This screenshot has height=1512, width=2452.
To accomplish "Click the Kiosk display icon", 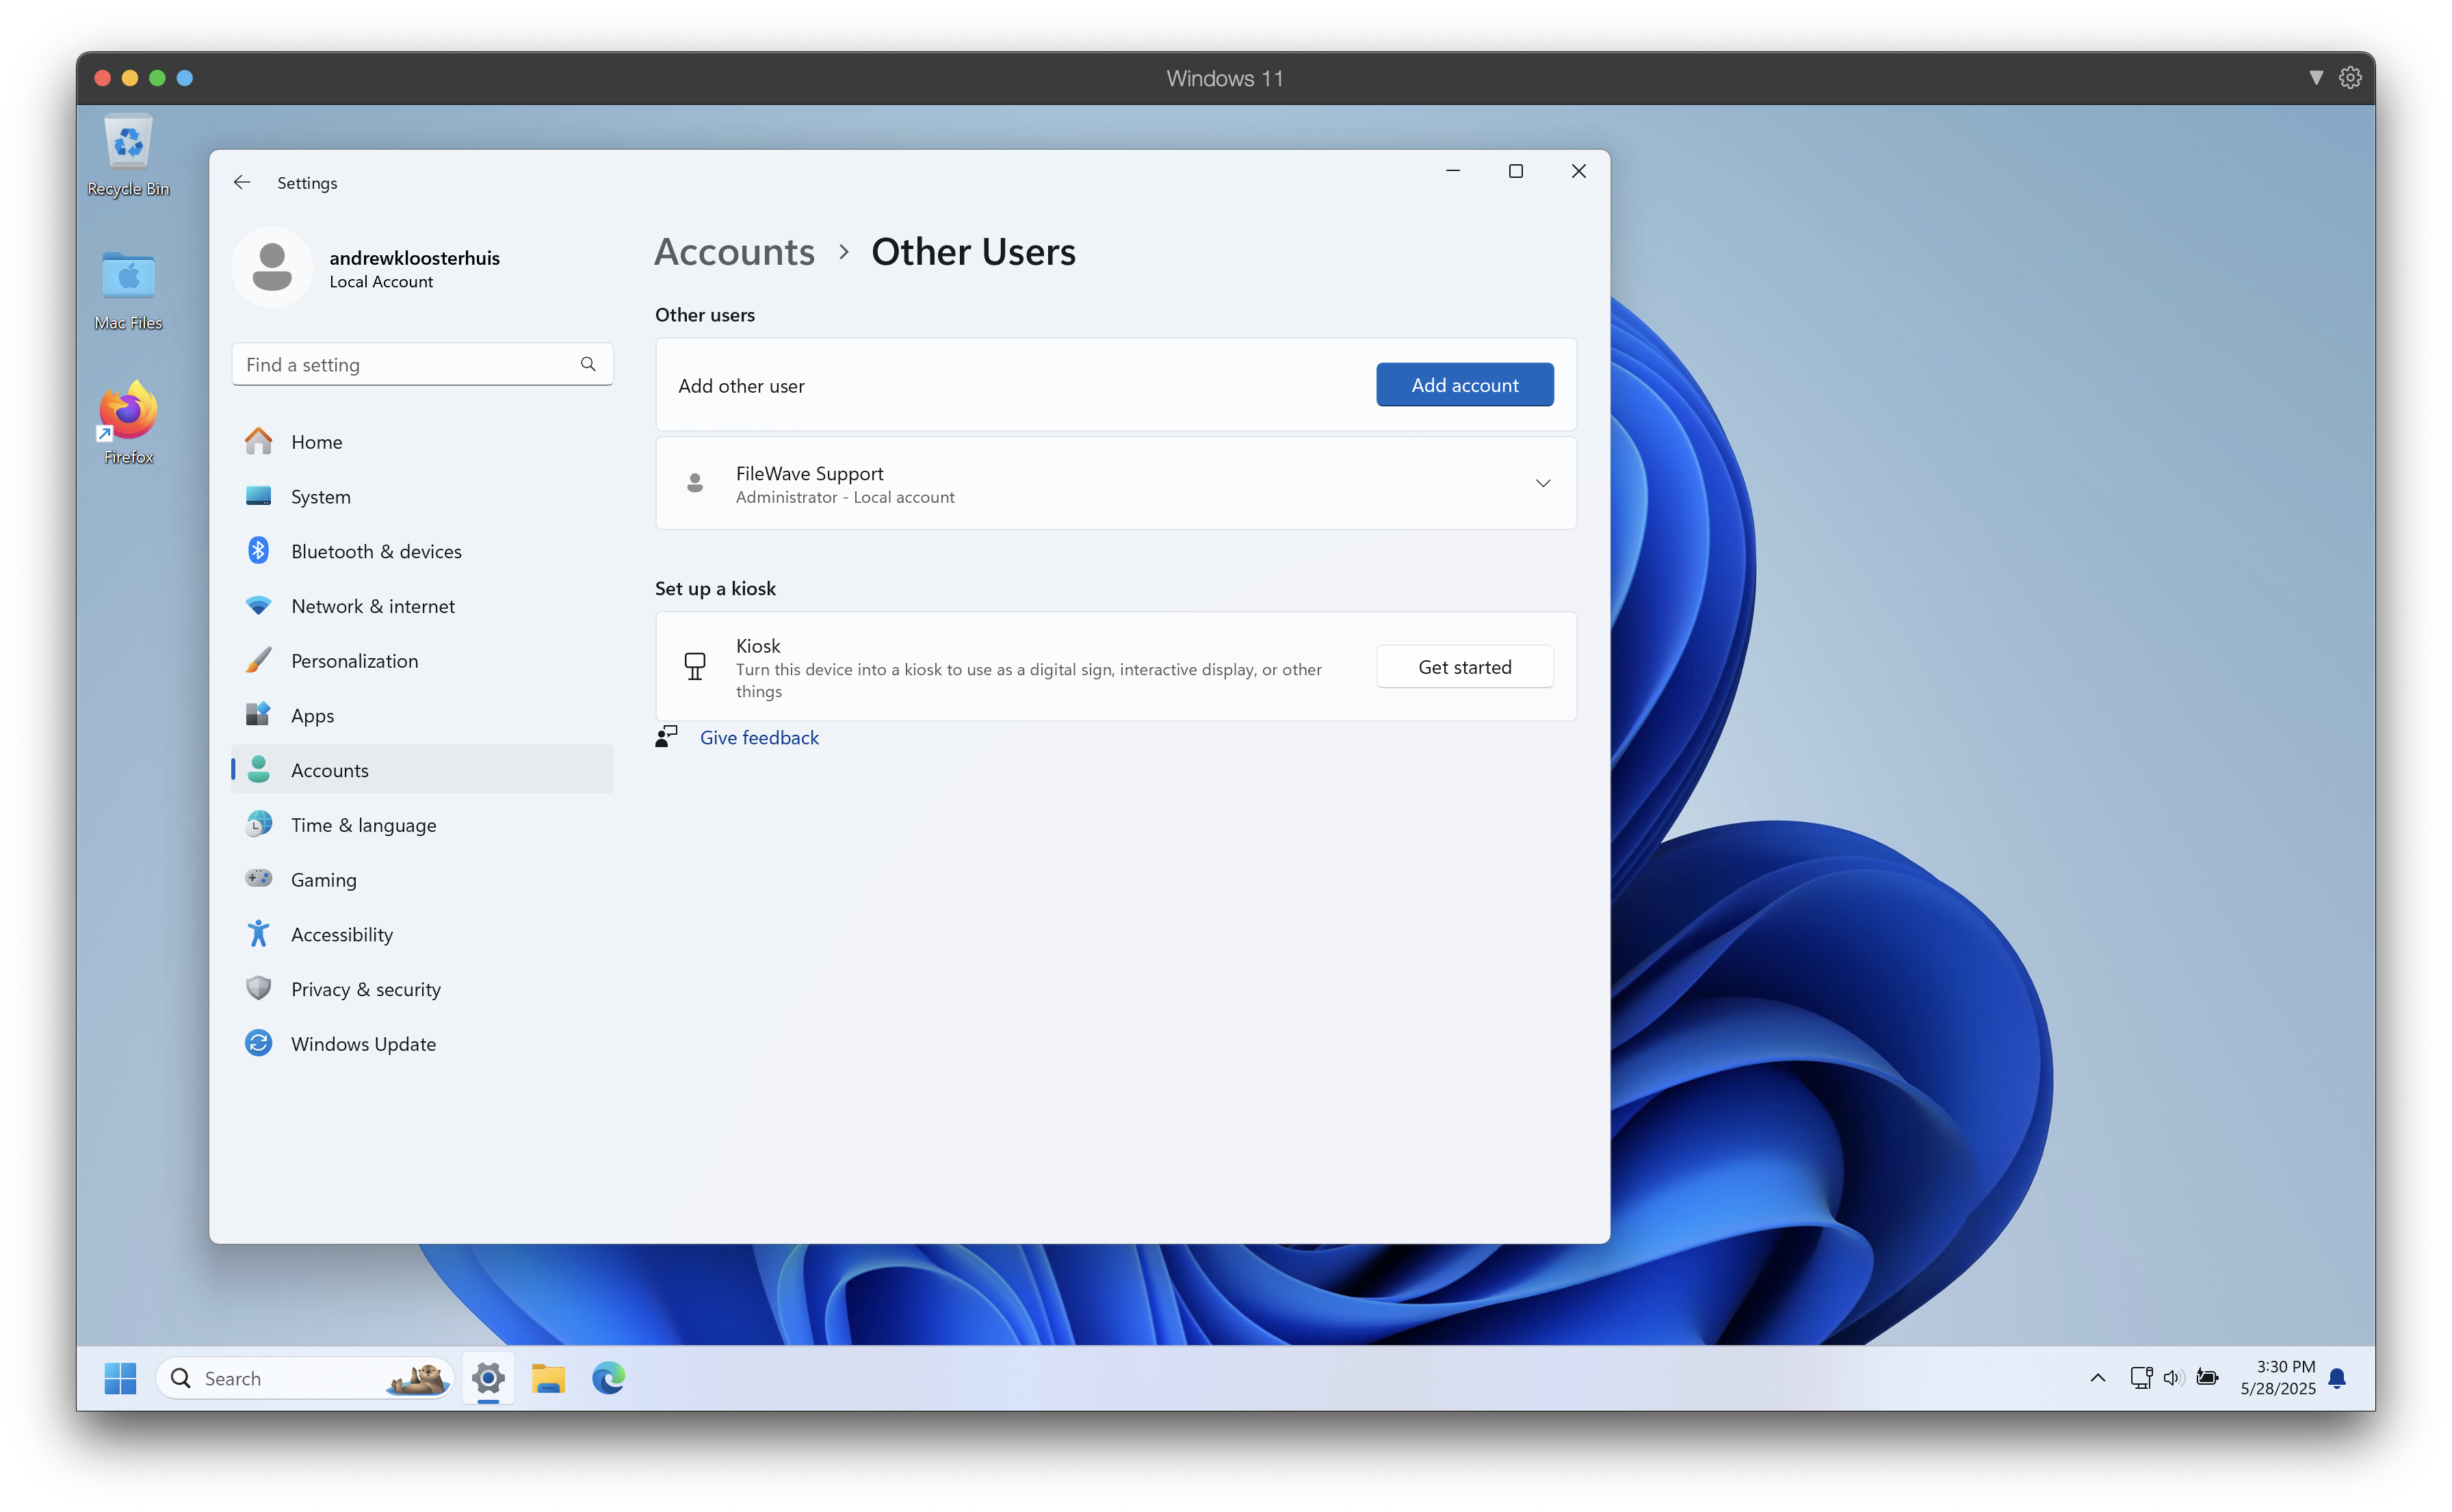I will 694,667.
